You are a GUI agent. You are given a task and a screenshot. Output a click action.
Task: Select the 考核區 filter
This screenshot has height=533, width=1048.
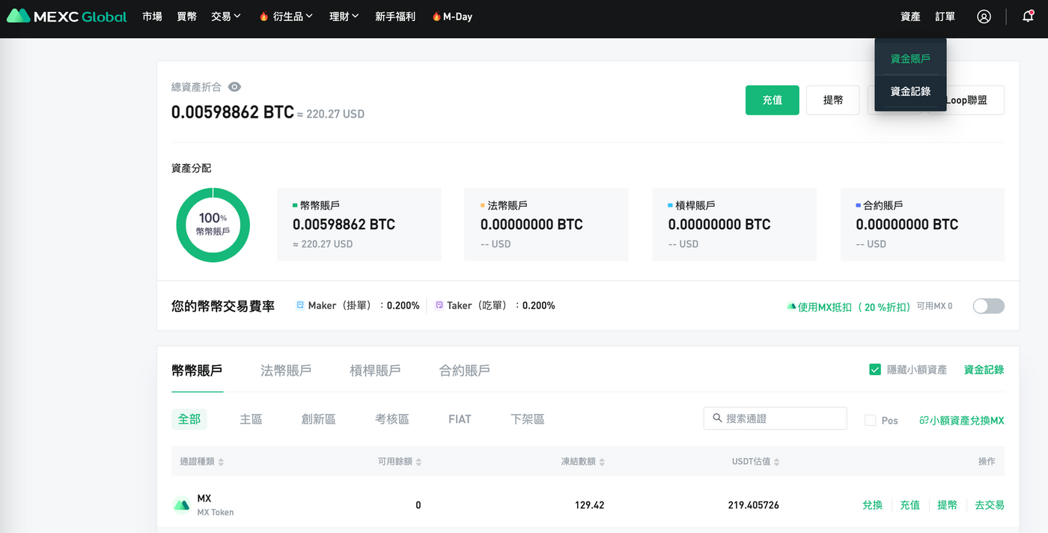coord(392,419)
